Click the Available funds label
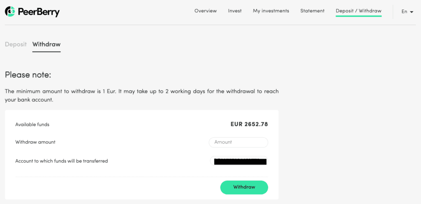Screen dimensions: 421x204 [32, 124]
